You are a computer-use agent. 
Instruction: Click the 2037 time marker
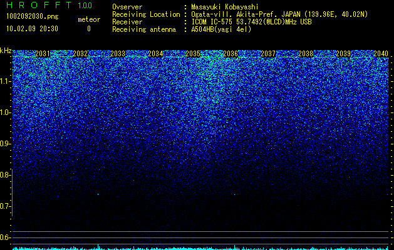pos(268,53)
